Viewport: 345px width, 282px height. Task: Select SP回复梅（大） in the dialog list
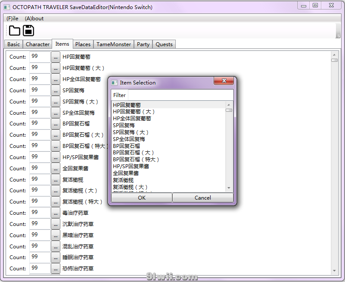tap(168, 132)
